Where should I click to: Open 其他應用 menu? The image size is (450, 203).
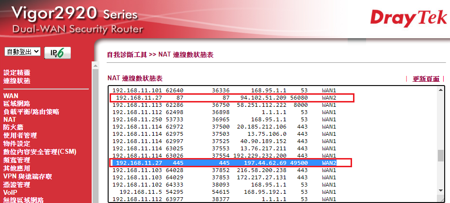pyautogui.click(x=16, y=168)
